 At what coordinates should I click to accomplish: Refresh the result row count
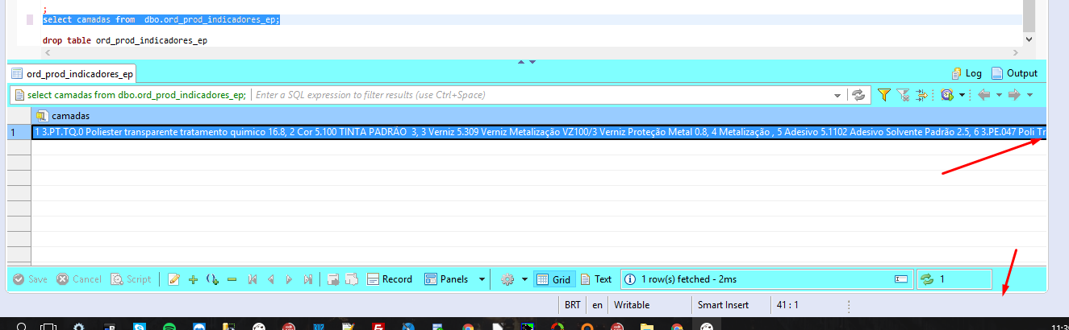[927, 279]
